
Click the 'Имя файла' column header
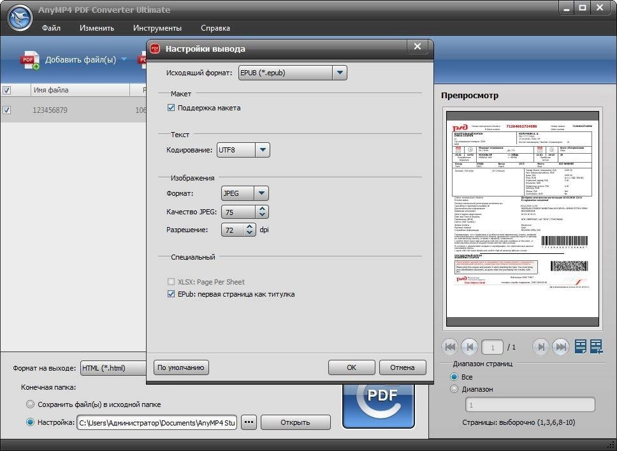(80, 90)
